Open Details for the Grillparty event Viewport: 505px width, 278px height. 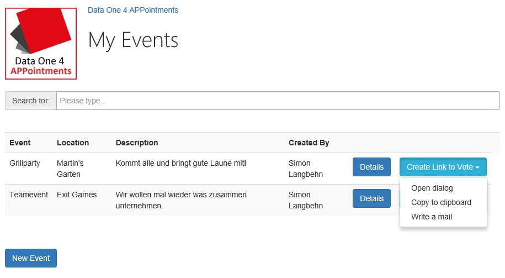(x=371, y=167)
